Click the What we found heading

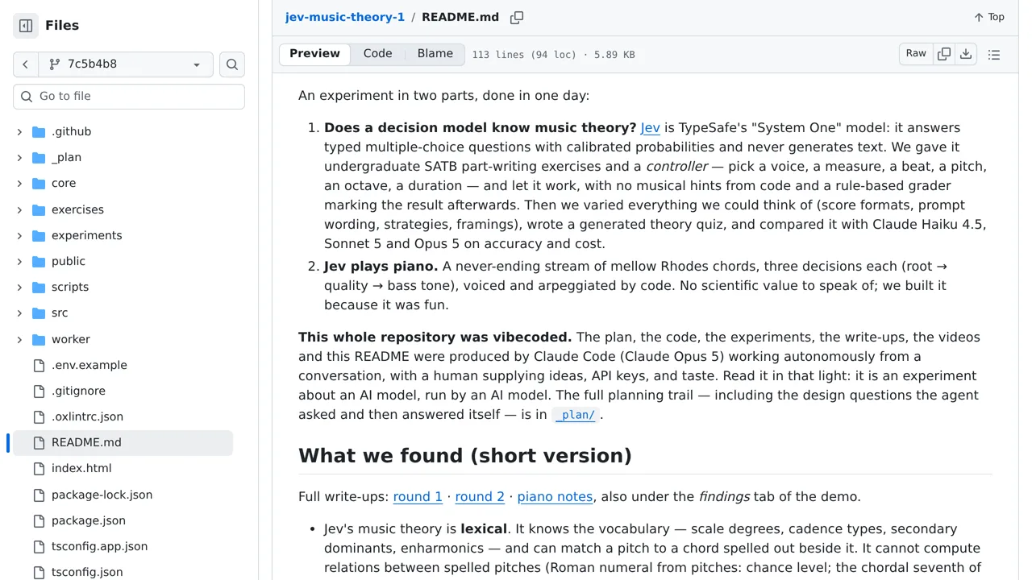click(465, 456)
